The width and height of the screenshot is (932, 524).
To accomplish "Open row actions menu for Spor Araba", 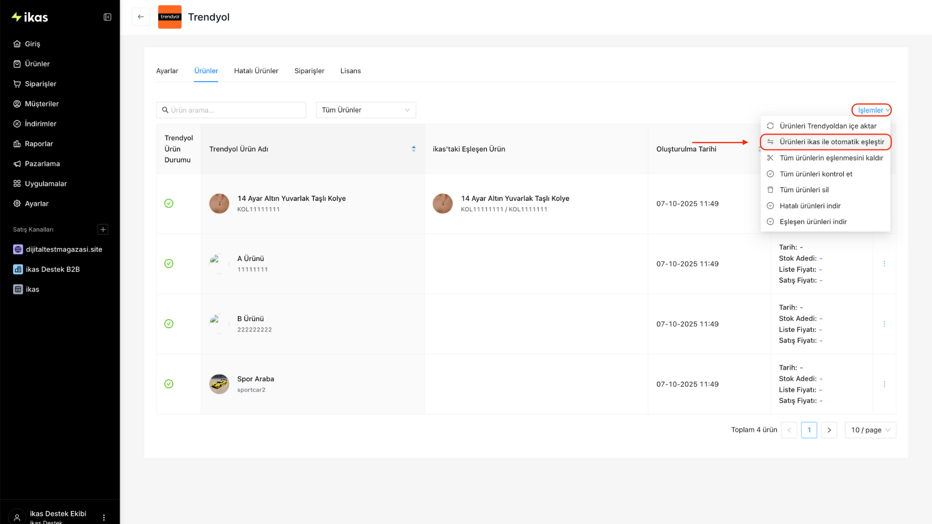I will click(884, 384).
